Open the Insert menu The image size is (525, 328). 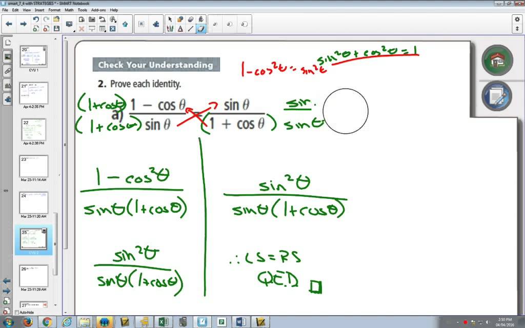pyautogui.click(x=39, y=10)
